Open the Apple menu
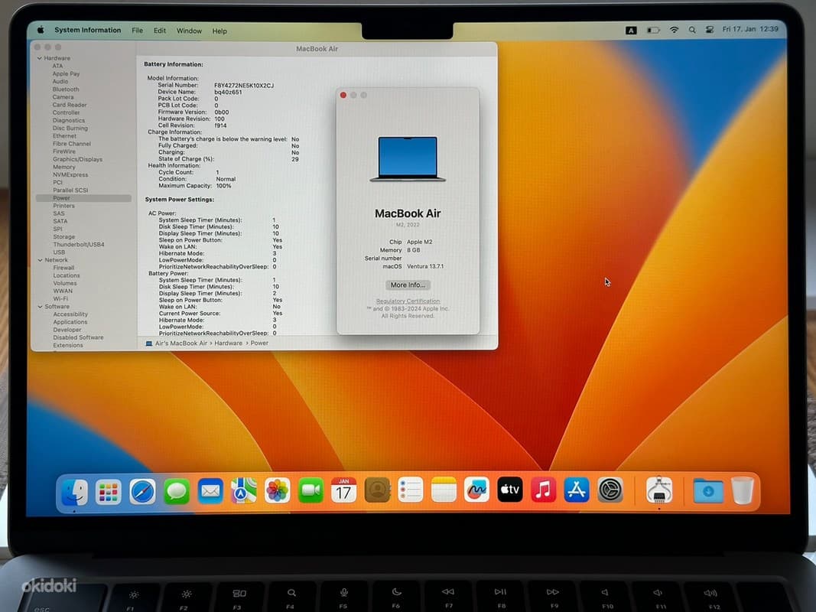816x612 pixels. pyautogui.click(x=41, y=30)
